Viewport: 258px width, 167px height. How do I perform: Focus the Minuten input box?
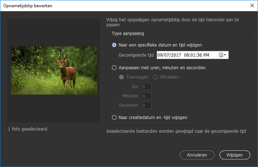(x=146, y=96)
